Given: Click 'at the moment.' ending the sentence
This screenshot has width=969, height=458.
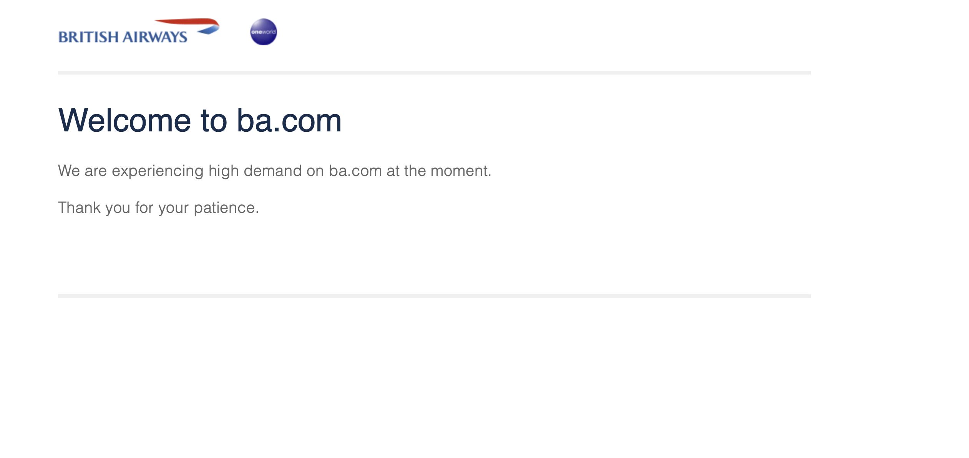Looking at the screenshot, I should pyautogui.click(x=439, y=171).
